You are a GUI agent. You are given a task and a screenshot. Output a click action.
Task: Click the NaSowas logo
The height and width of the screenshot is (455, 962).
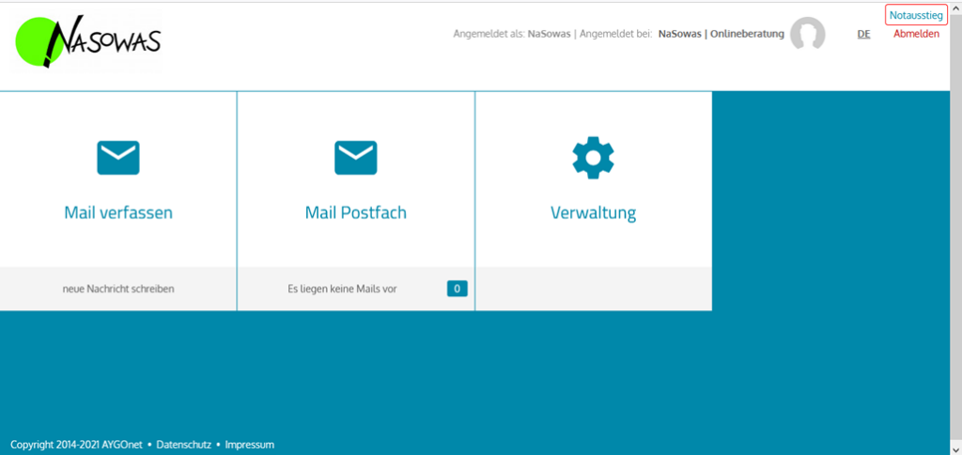pyautogui.click(x=88, y=42)
